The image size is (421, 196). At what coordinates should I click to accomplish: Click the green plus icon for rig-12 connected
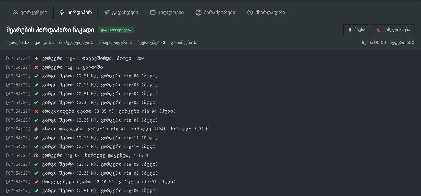coord(36,59)
